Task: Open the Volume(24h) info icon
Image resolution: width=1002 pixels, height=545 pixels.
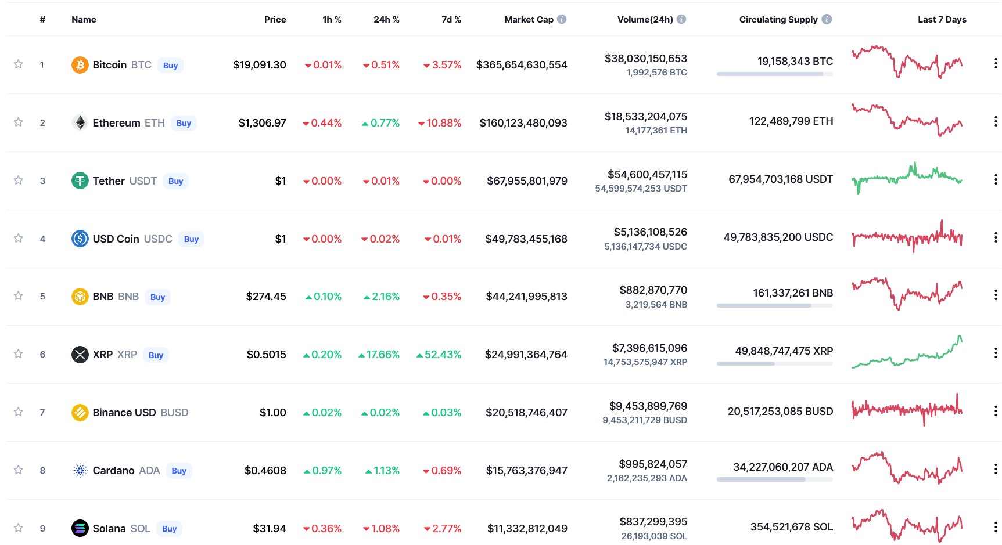Action: (681, 19)
